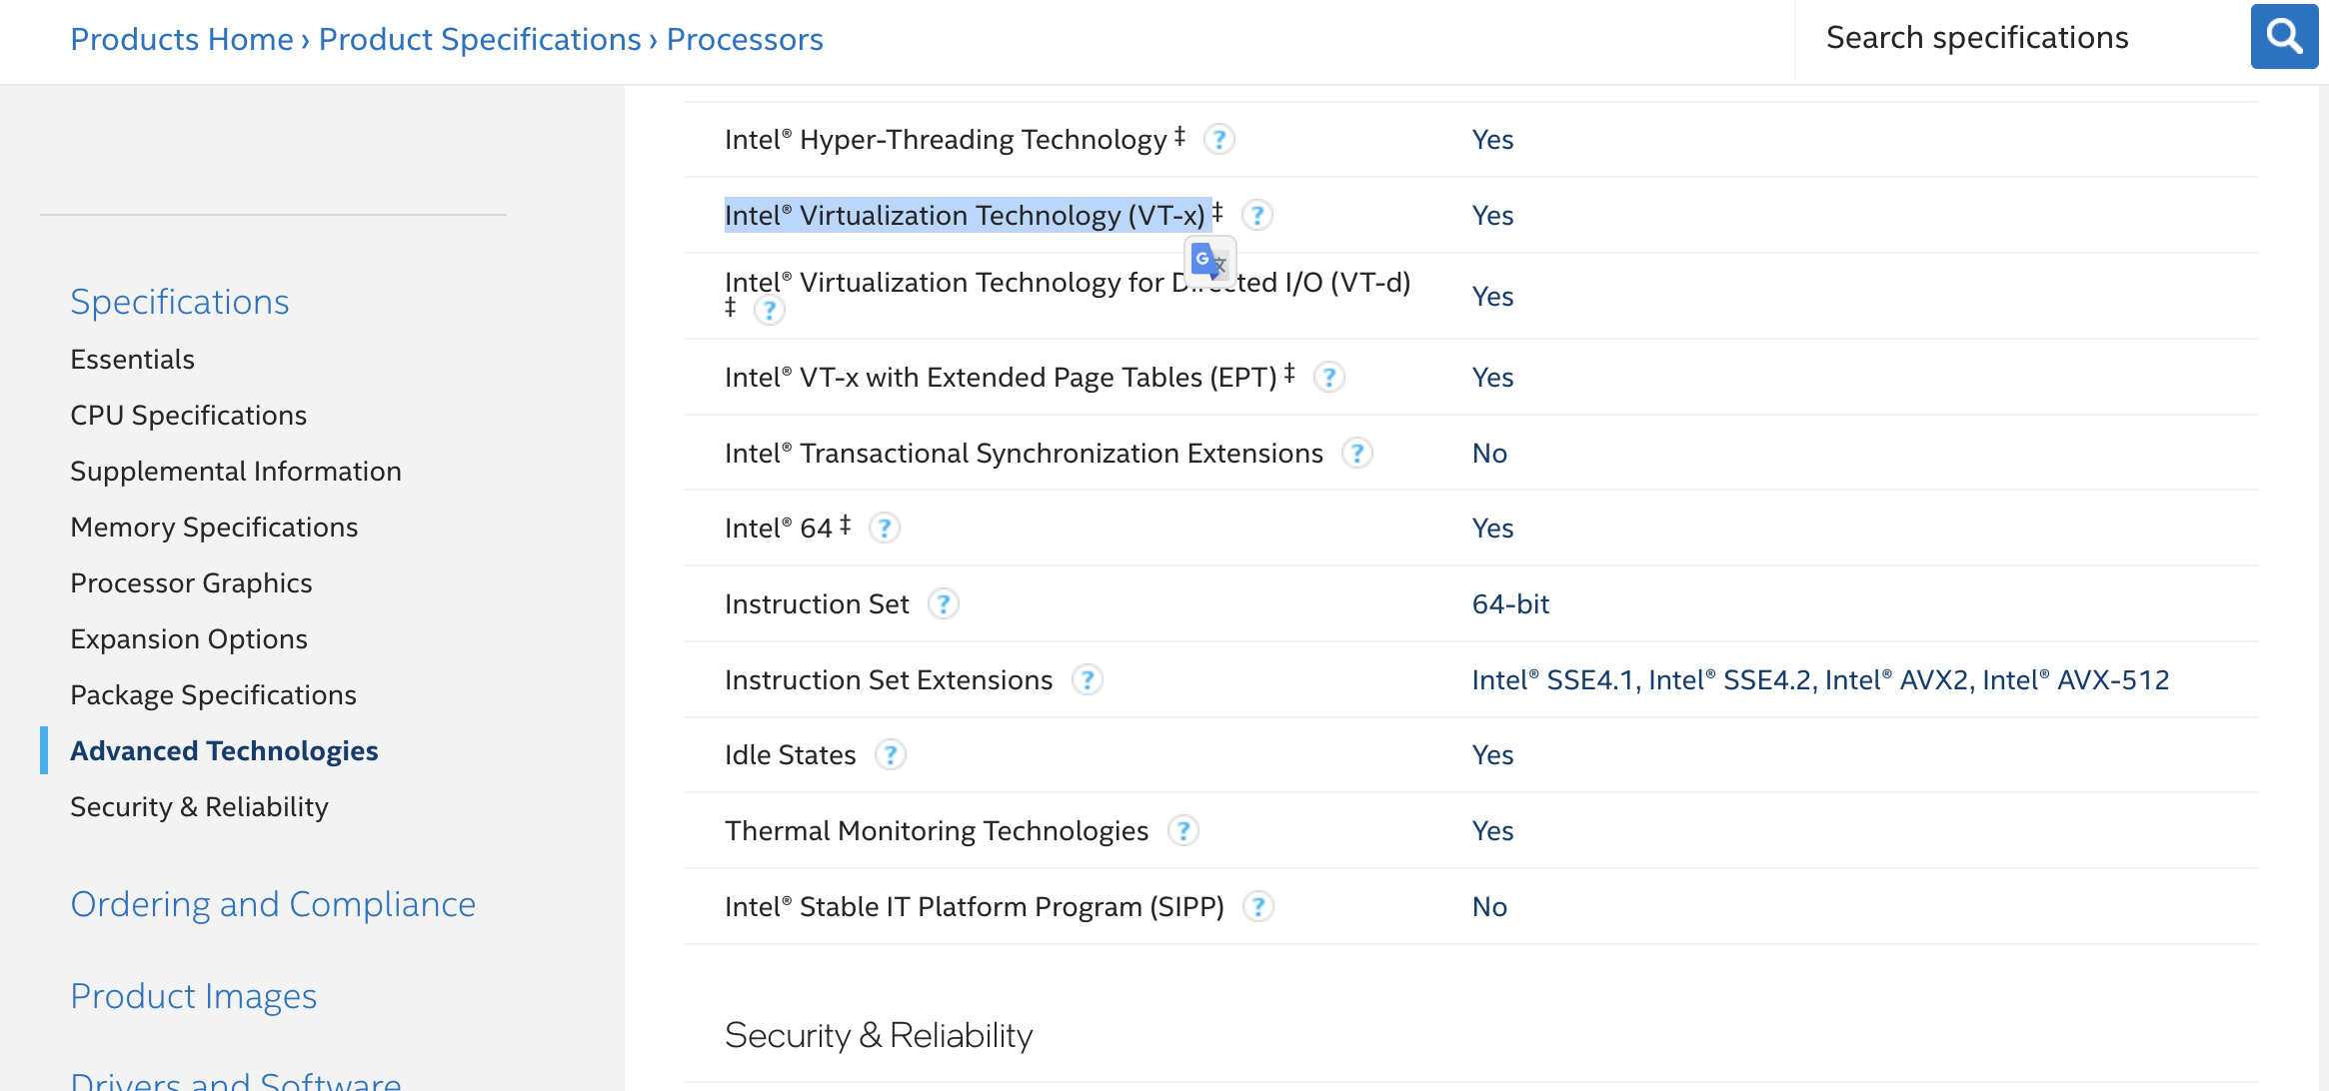The image size is (2329, 1091).
Task: Open help icon next to Idle States
Action: click(890, 754)
